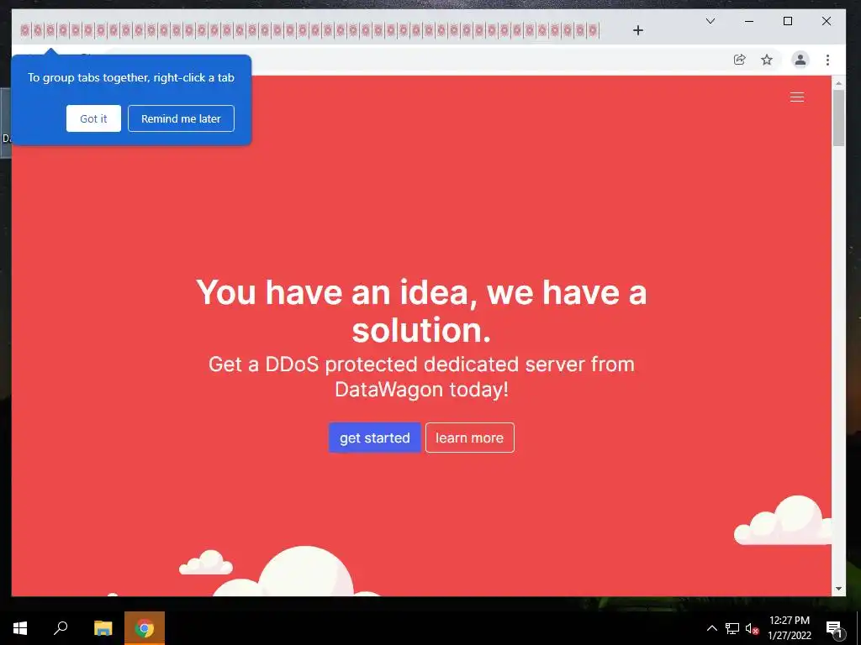Click the share this page icon
This screenshot has width=861, height=645.
[739, 60]
